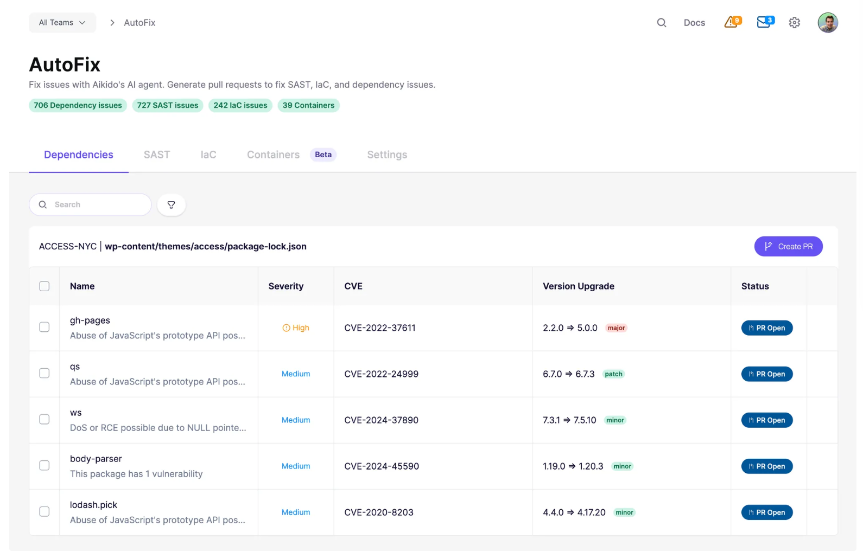
Task: Check the ws row checkbox
Action: [45, 419]
